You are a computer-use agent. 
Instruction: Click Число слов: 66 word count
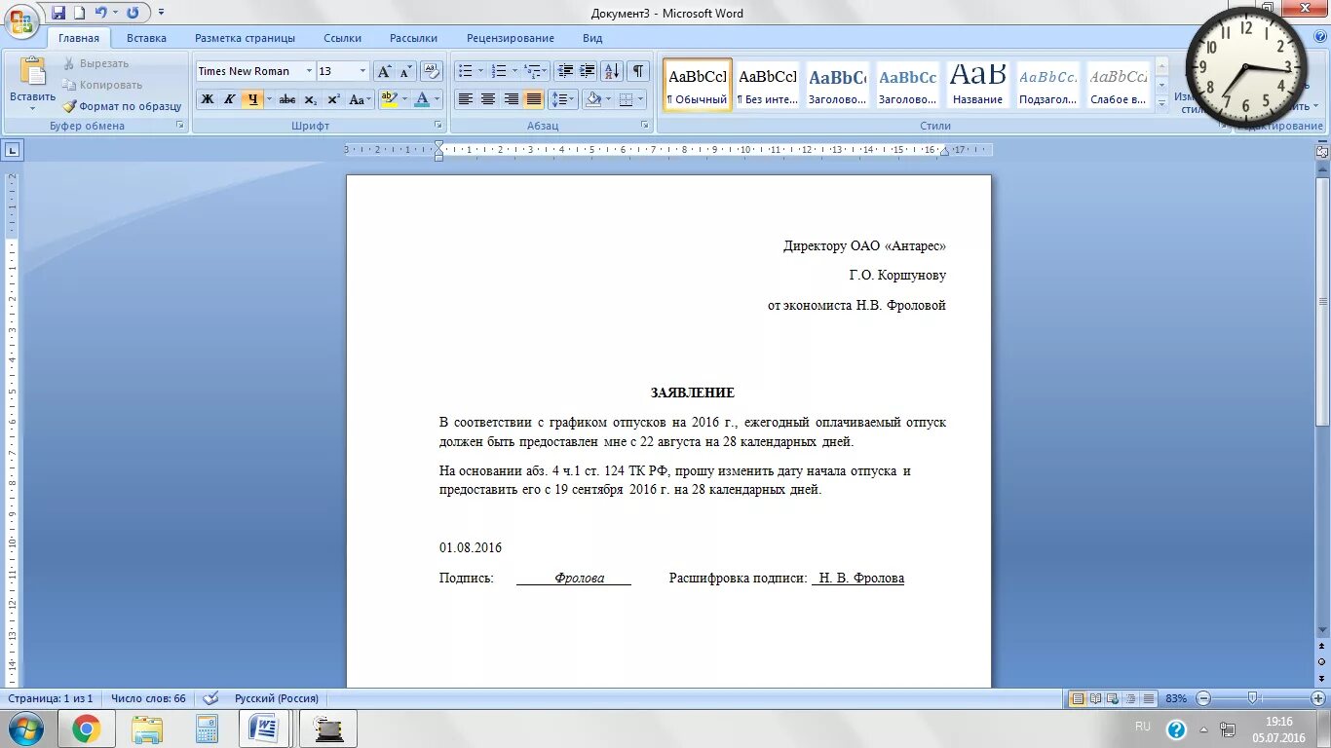coord(148,698)
